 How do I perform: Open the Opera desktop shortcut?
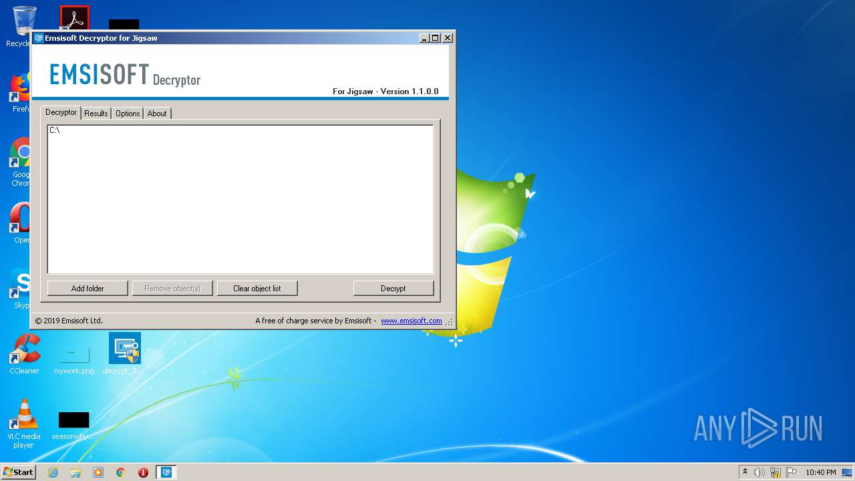coord(21,224)
